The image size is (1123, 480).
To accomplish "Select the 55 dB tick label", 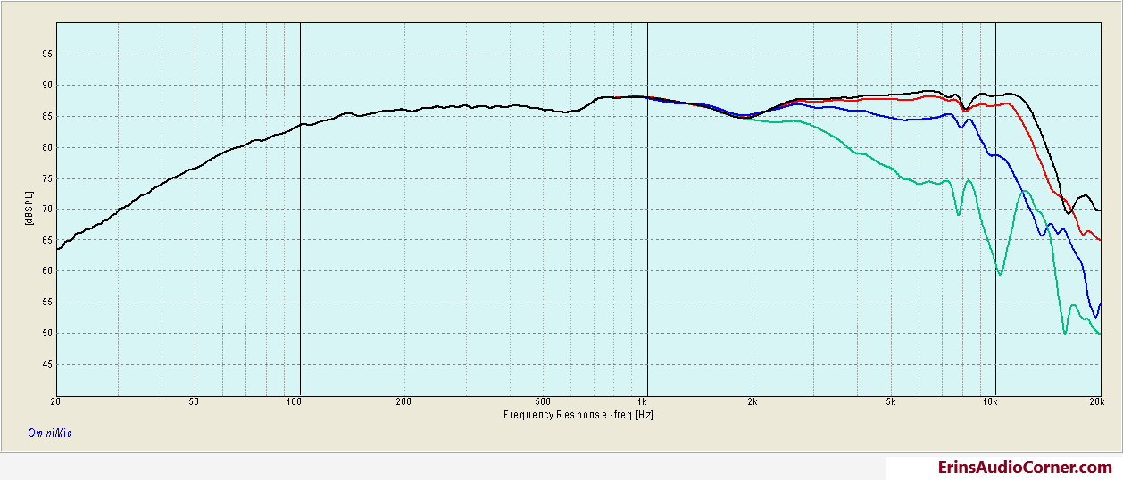I will pyautogui.click(x=47, y=303).
